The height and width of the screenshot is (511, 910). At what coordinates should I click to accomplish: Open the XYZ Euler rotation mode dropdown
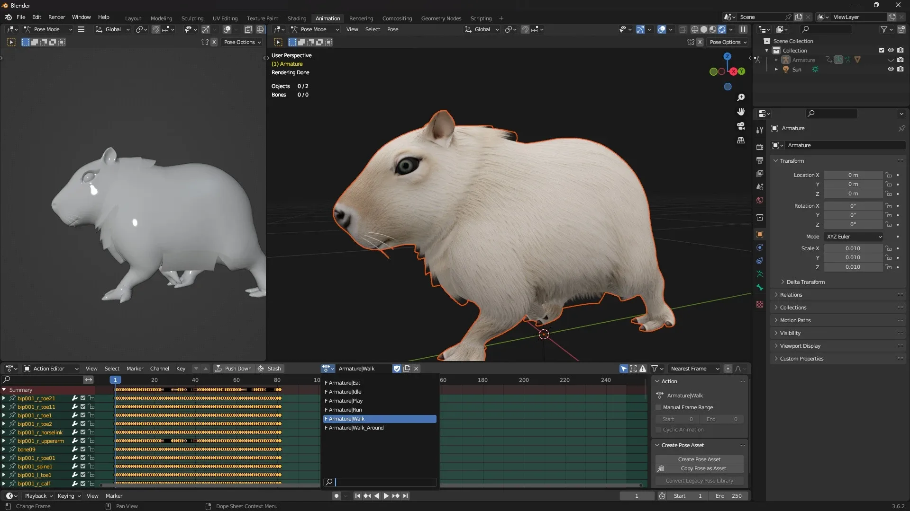tap(853, 237)
